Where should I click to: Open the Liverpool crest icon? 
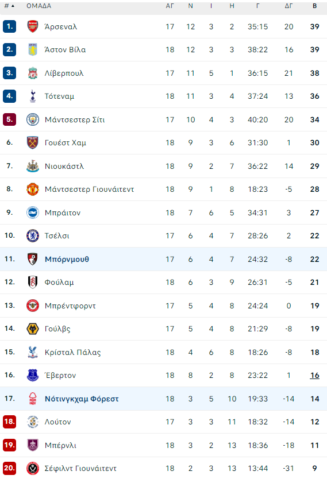click(33, 73)
